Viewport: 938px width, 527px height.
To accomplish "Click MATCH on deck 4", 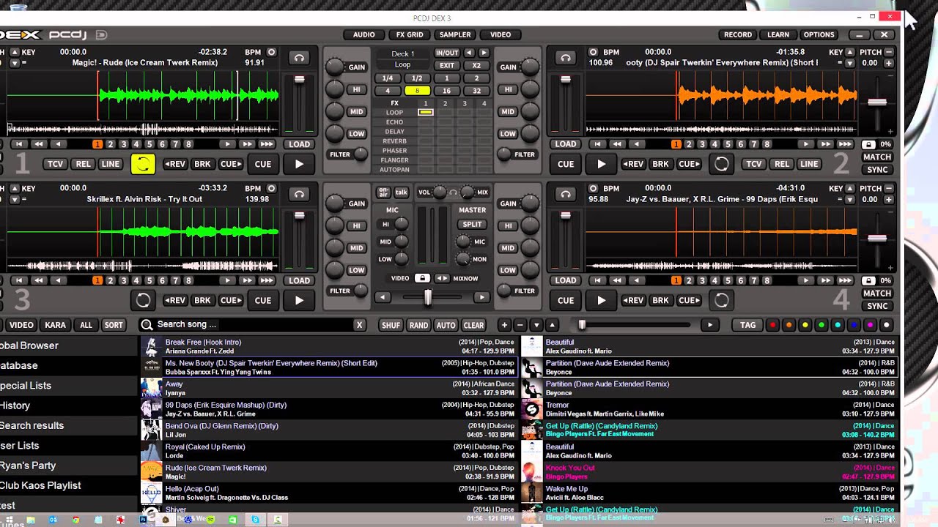I will pos(877,294).
